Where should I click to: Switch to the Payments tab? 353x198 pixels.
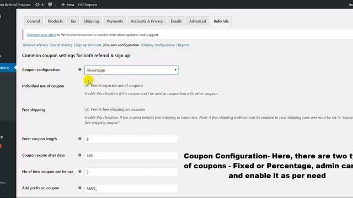(115, 21)
